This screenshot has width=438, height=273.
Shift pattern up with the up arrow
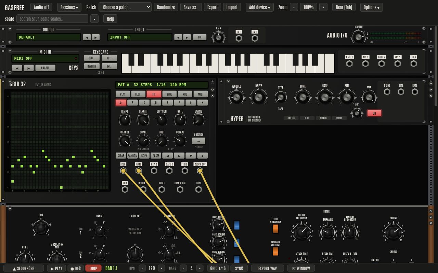202,156
